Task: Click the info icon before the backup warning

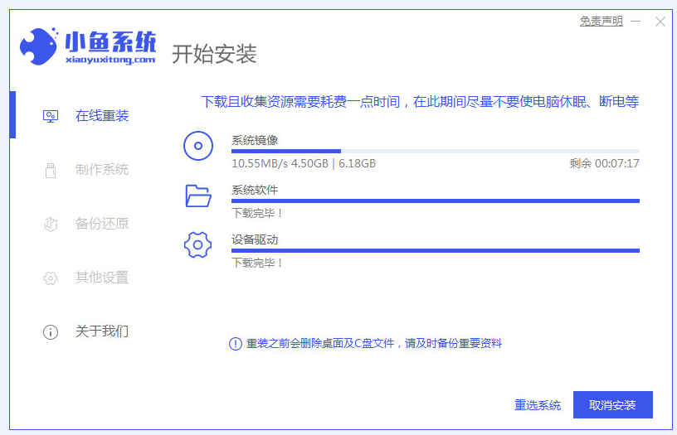Action: point(236,343)
